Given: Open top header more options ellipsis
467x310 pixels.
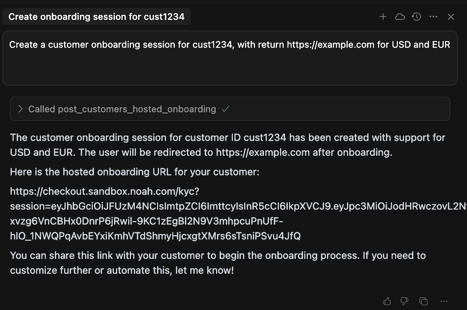Looking at the screenshot, I should (434, 17).
